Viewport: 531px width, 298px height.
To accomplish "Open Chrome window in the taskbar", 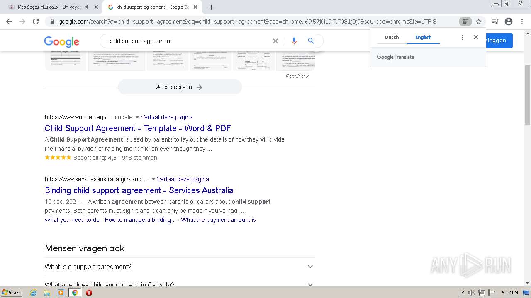I will coord(75,293).
